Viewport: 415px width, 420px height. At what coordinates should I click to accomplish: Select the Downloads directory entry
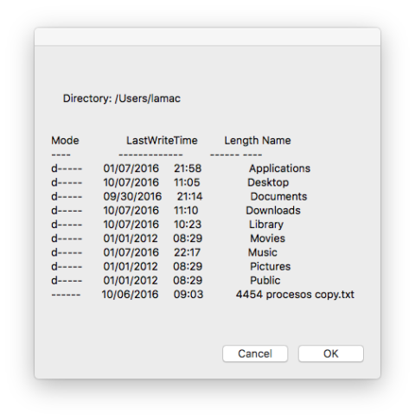click(273, 210)
